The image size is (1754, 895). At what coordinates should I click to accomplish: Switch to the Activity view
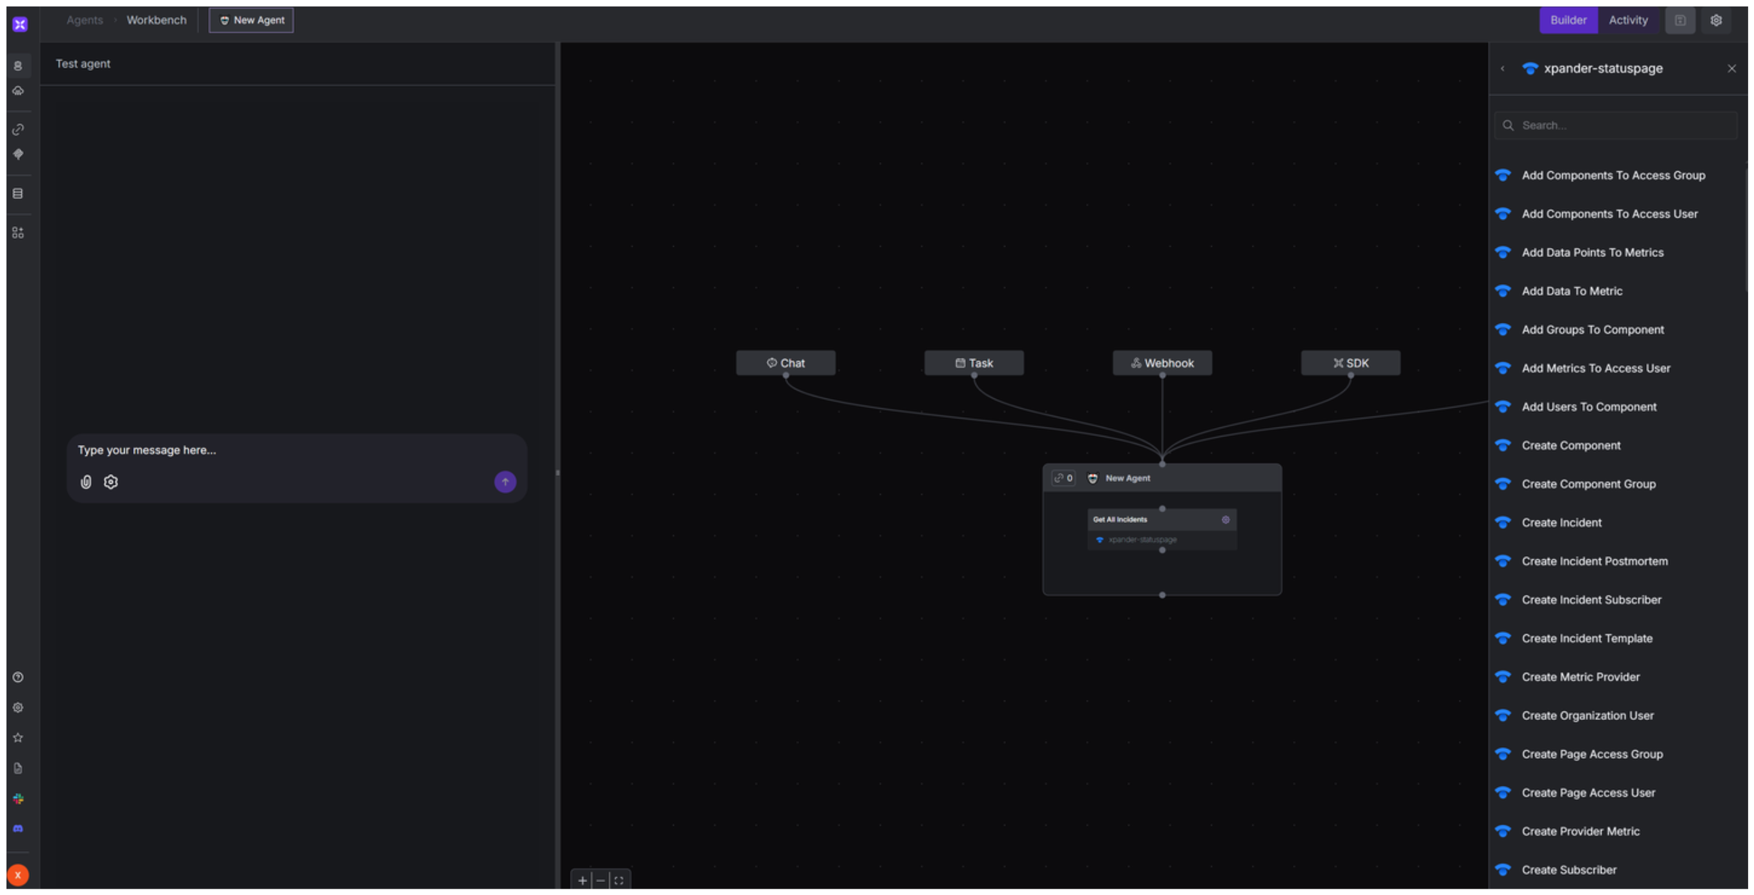pos(1627,21)
